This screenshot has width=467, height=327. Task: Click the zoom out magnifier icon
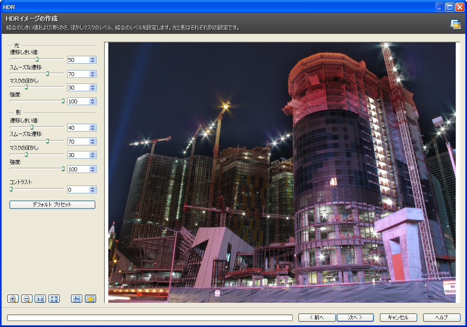click(26, 298)
